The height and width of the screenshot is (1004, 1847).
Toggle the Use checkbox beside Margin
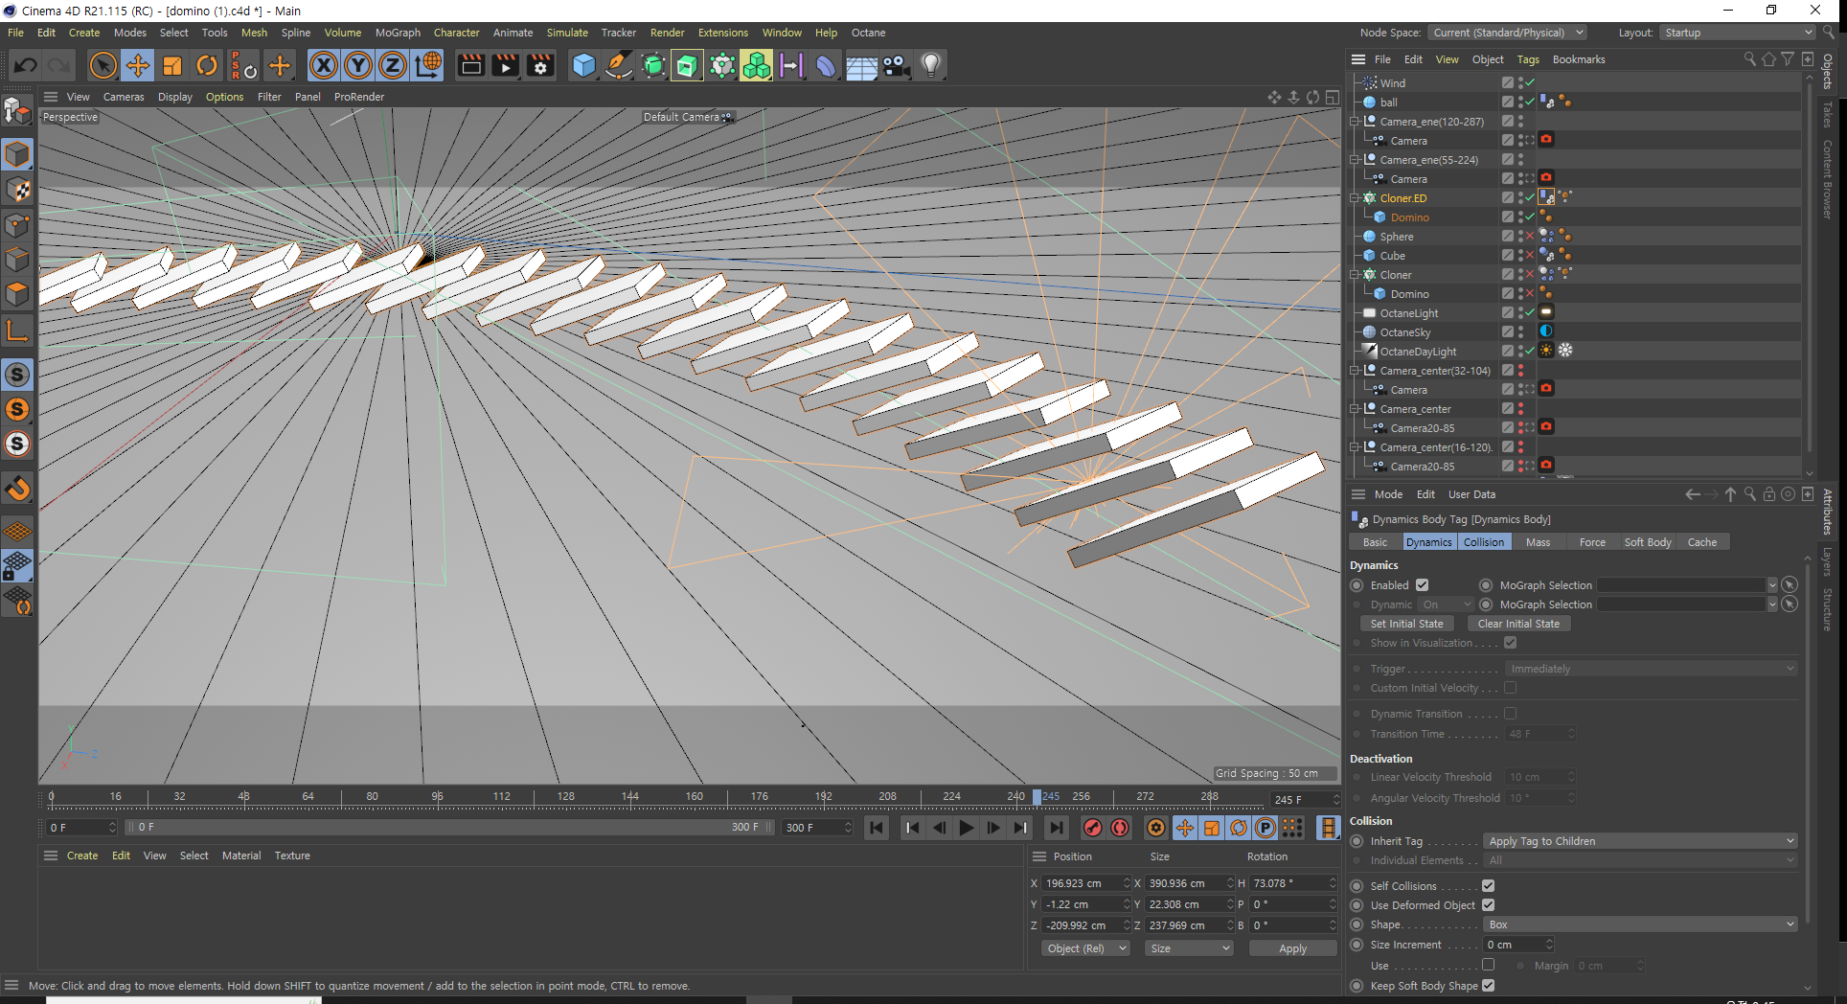point(1488,965)
